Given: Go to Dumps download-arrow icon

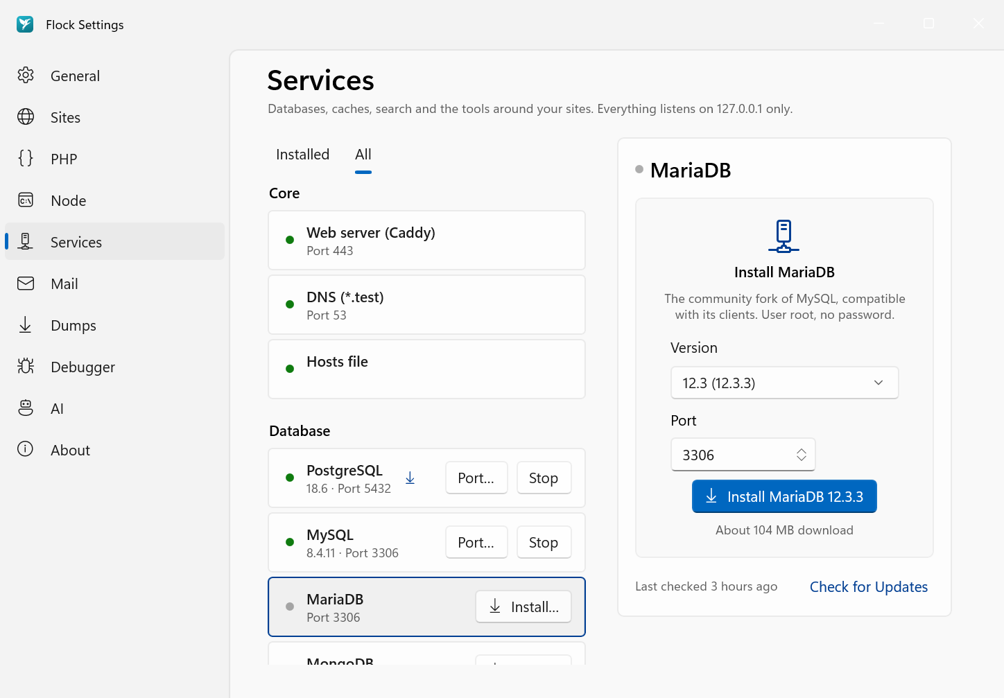Looking at the screenshot, I should point(26,325).
